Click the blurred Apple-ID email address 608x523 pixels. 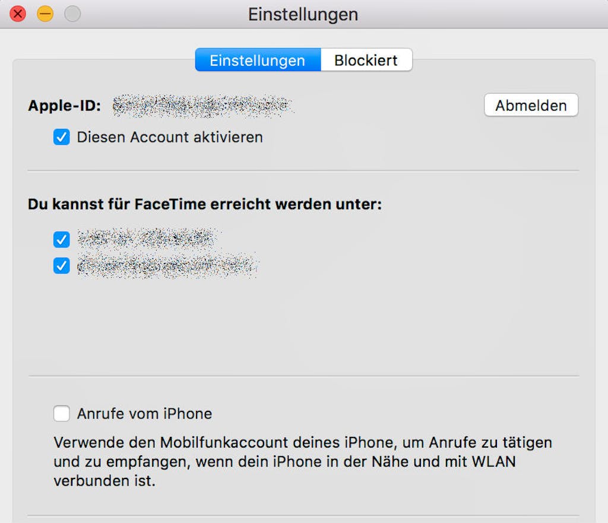[203, 106]
